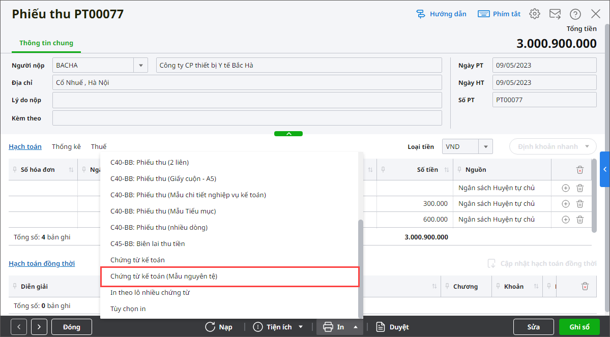610x337 pixels.
Task: Click the pin icon beside Chương header
Action: tap(447, 287)
